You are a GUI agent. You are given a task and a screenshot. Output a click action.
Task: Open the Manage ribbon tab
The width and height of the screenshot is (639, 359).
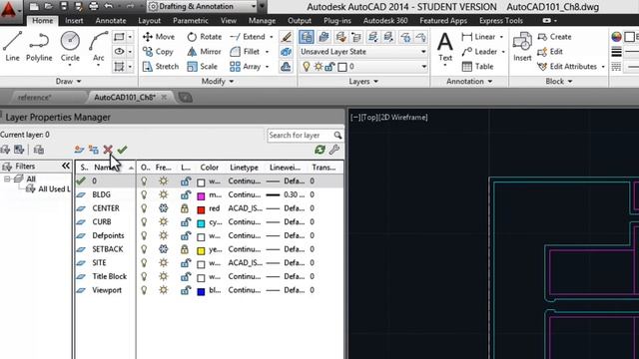click(x=262, y=20)
